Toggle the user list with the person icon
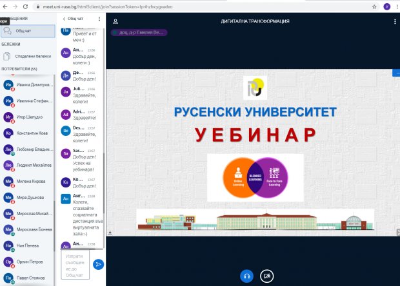This screenshot has width=400, height=286. click(115, 21)
